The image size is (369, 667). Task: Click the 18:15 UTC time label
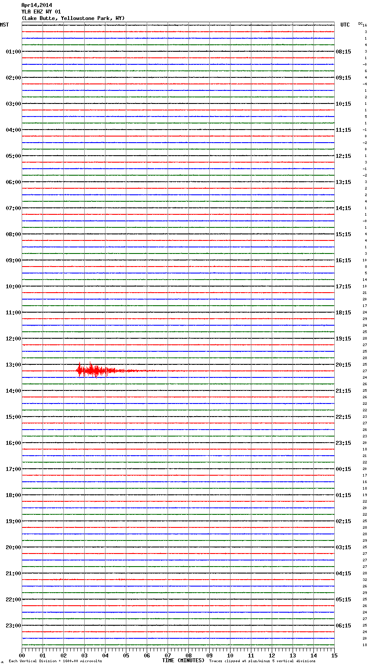343,313
